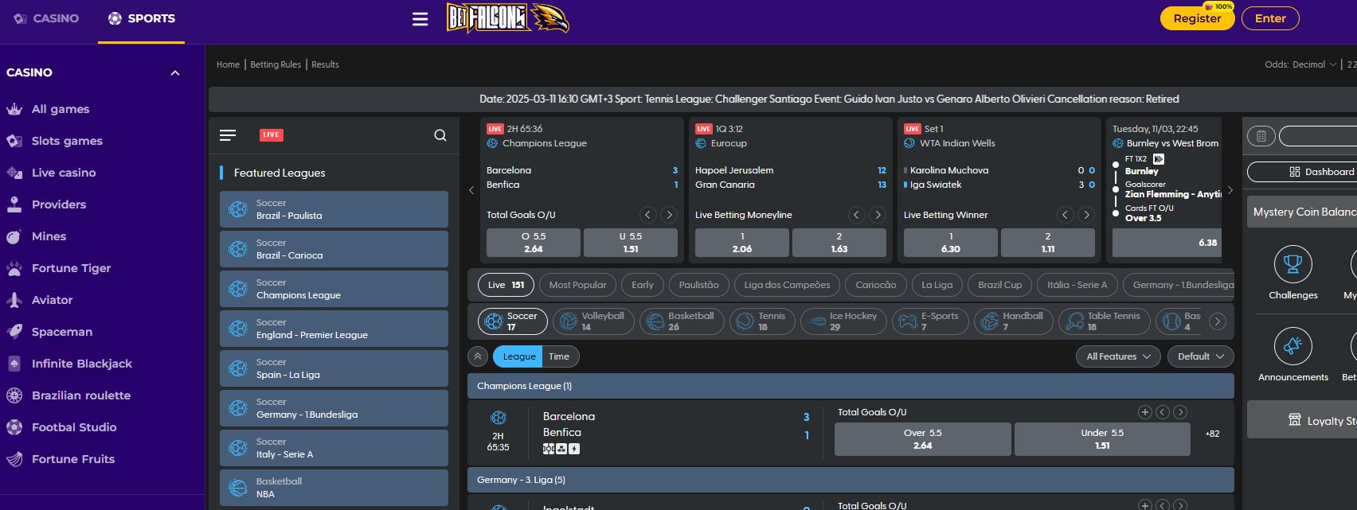This screenshot has width=1357, height=510.
Task: Open England - Premier League featured league
Action: [334, 329]
